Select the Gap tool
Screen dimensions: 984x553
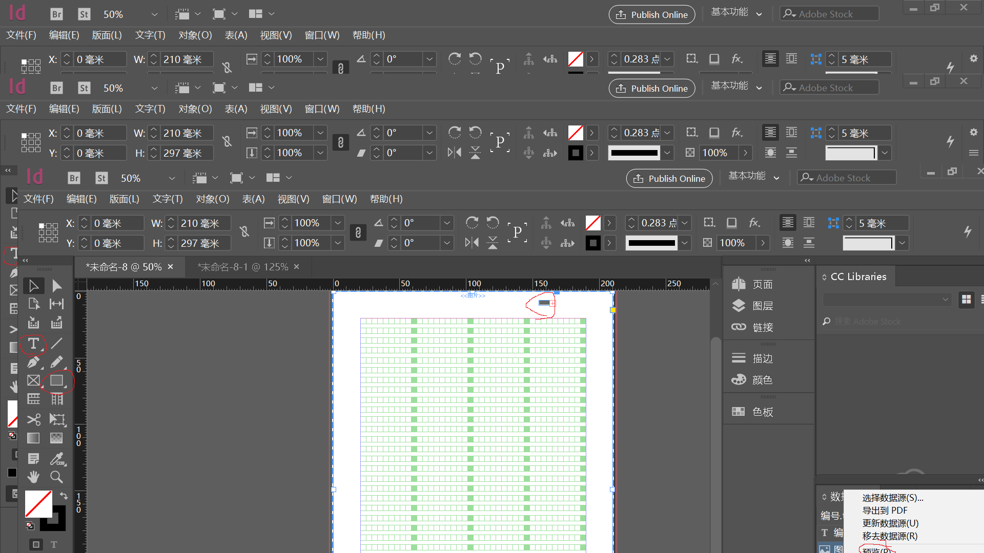[56, 304]
